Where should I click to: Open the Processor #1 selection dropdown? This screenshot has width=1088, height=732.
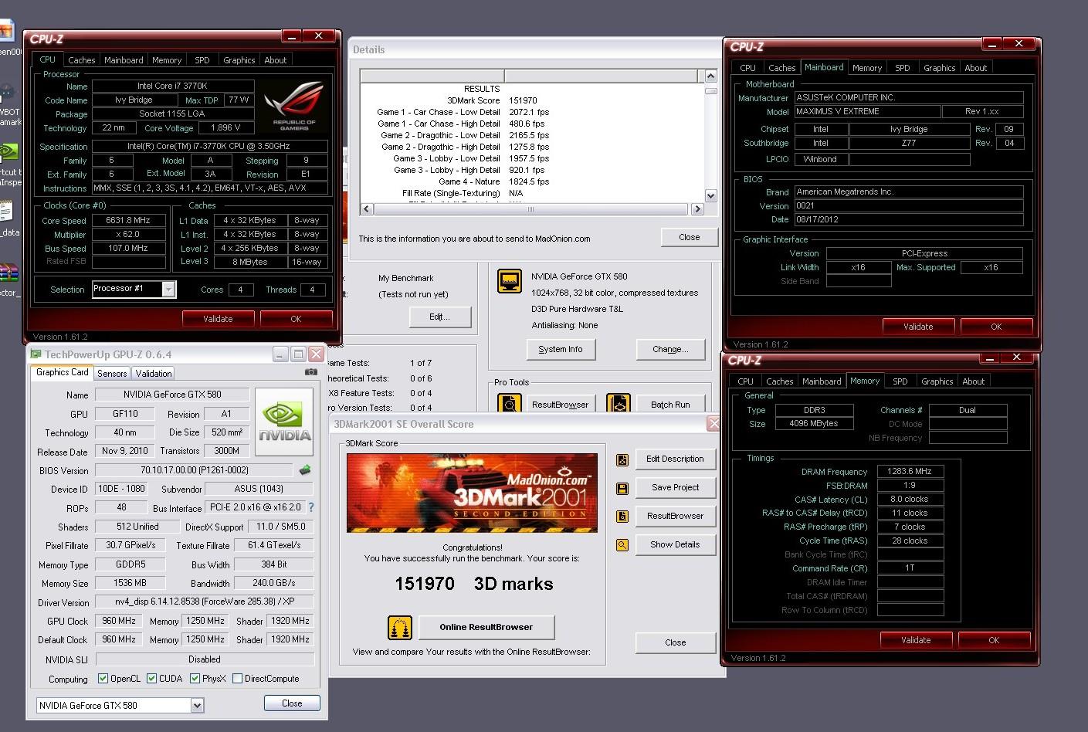168,290
